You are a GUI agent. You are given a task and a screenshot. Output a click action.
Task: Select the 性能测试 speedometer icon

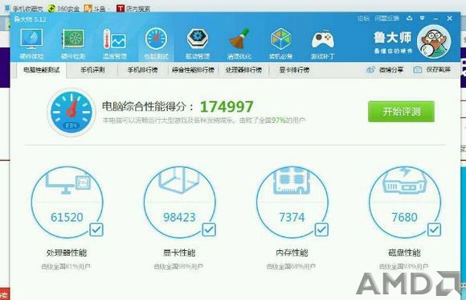pyautogui.click(x=157, y=43)
